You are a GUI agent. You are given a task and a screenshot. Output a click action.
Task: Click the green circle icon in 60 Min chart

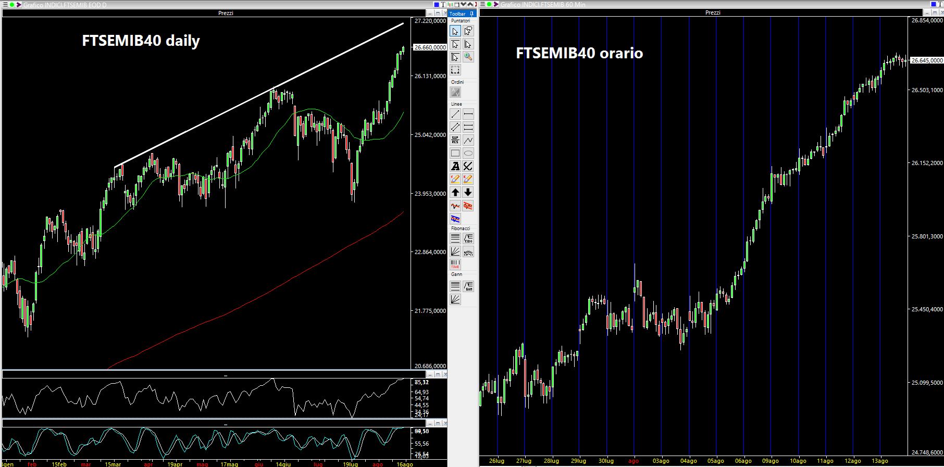point(489,4)
